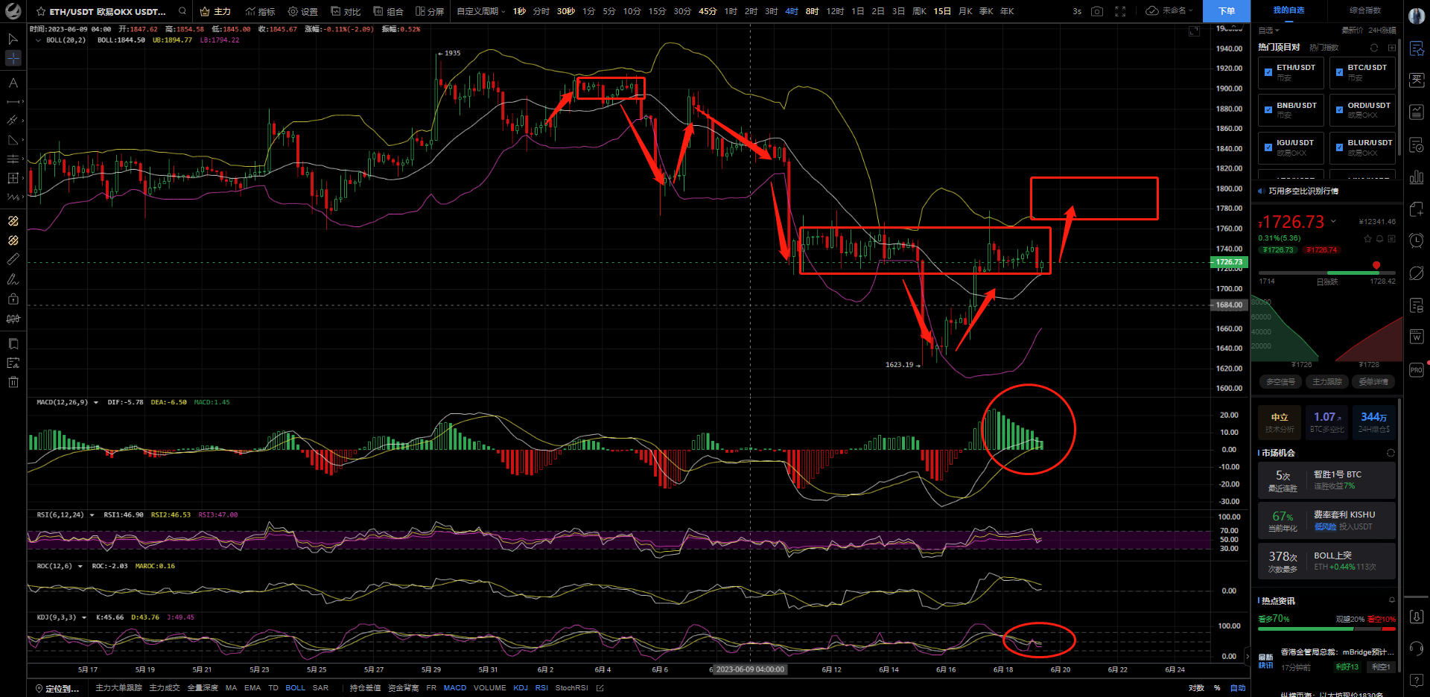Toggle the BTC/USDT checkbox

(x=1339, y=72)
